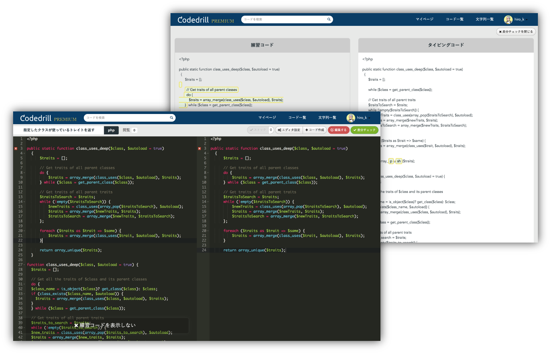Collapse the foreach fold at line 20 in the left editor
Screen dimensions: 551x354
pos(24,231)
